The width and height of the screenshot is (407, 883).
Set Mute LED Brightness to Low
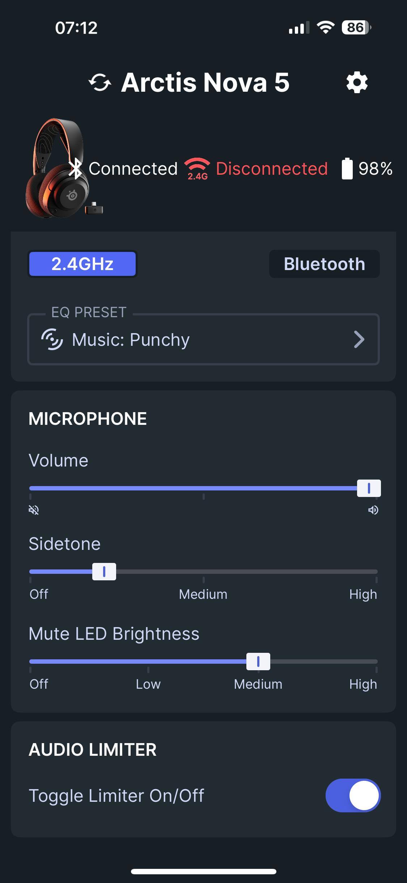click(148, 662)
